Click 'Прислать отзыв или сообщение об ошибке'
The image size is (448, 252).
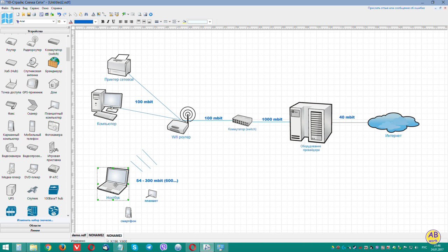click(x=396, y=8)
